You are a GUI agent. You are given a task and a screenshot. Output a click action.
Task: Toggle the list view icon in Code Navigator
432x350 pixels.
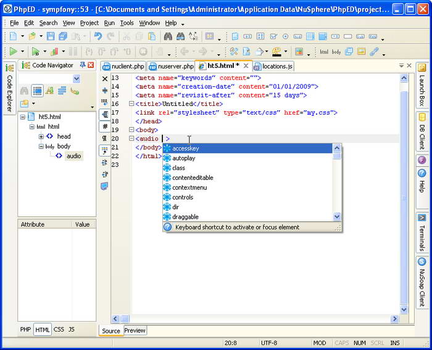[37, 91]
